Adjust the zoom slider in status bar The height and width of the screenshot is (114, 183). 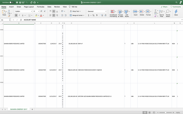pyautogui.click(x=165, y=112)
